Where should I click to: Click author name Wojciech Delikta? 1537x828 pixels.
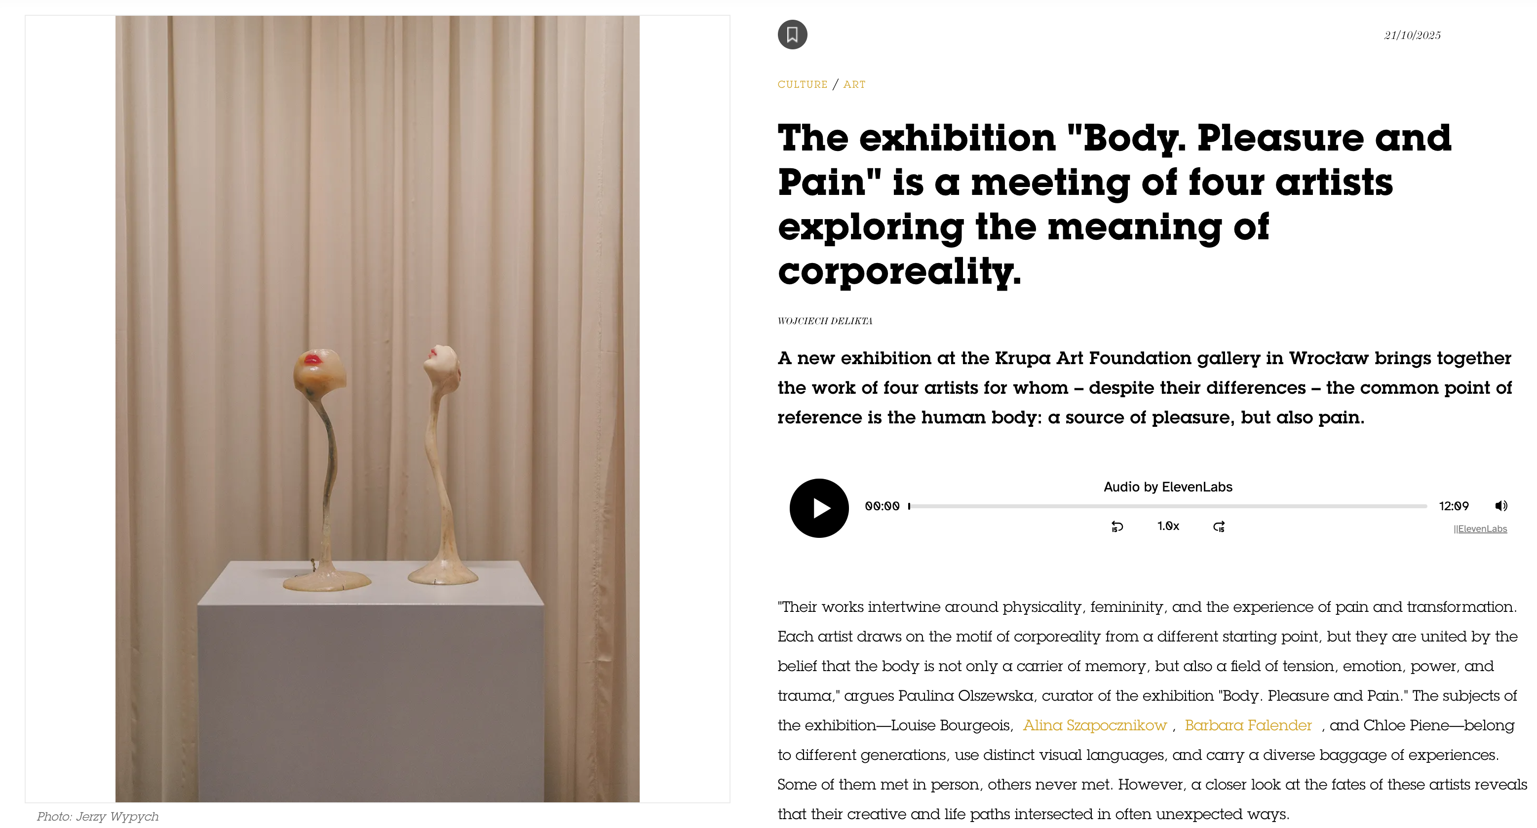(825, 321)
